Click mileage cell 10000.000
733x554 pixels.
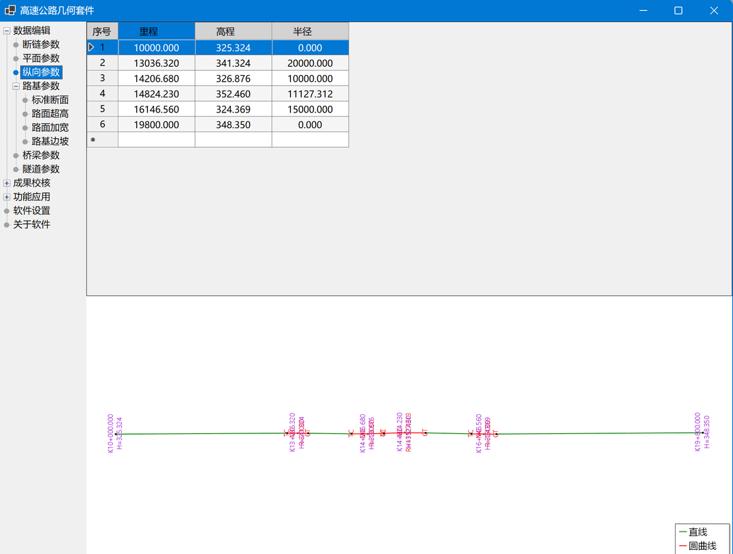(157, 48)
